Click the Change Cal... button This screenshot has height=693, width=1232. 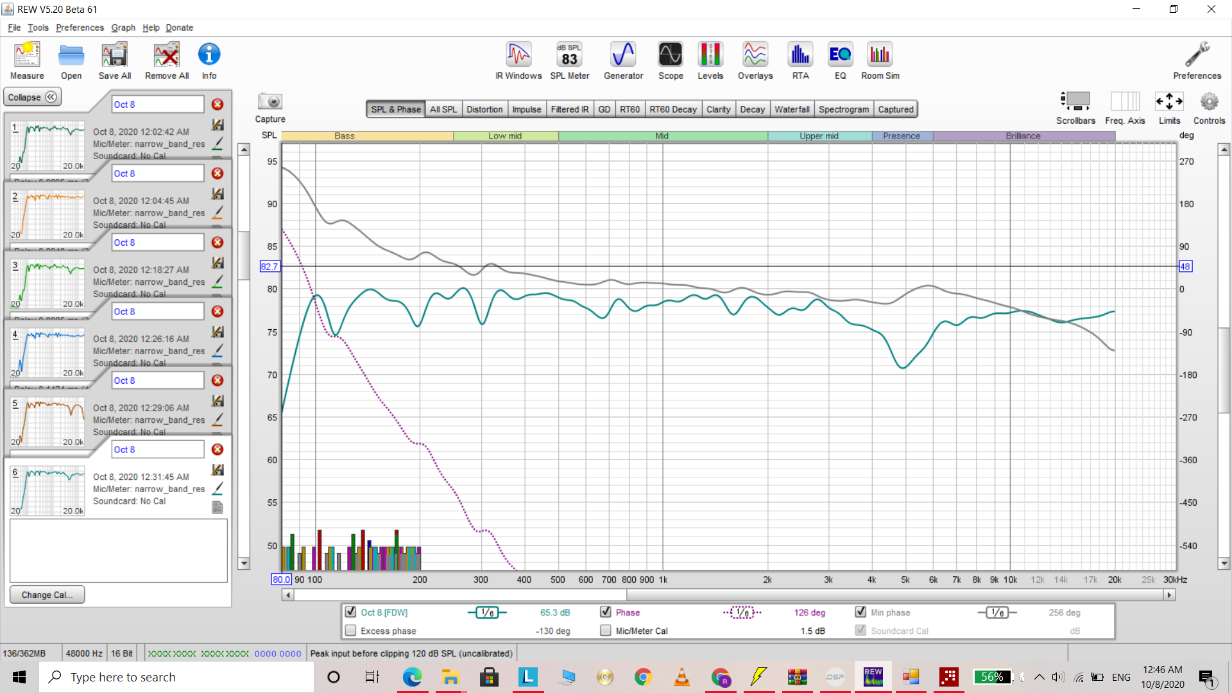47,595
